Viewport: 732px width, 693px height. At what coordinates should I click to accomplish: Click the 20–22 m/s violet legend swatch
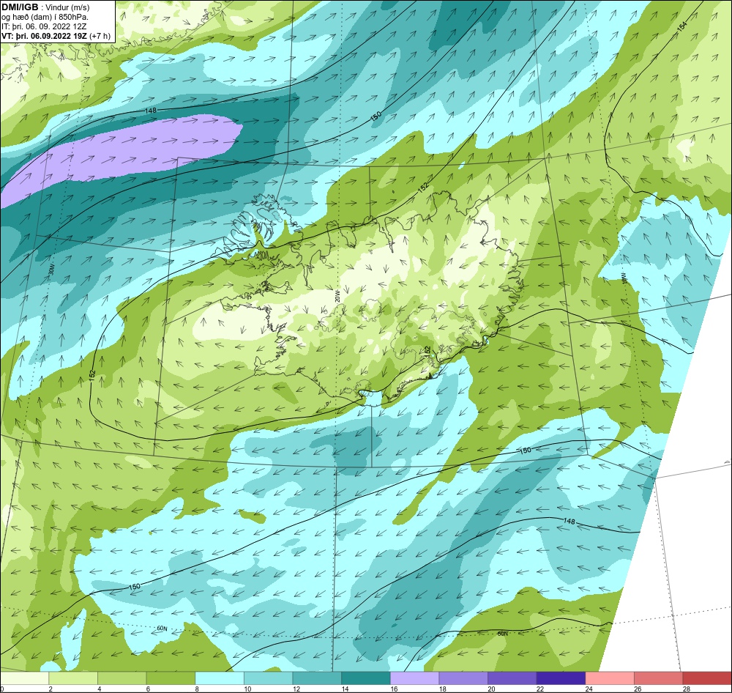[x=512, y=678]
